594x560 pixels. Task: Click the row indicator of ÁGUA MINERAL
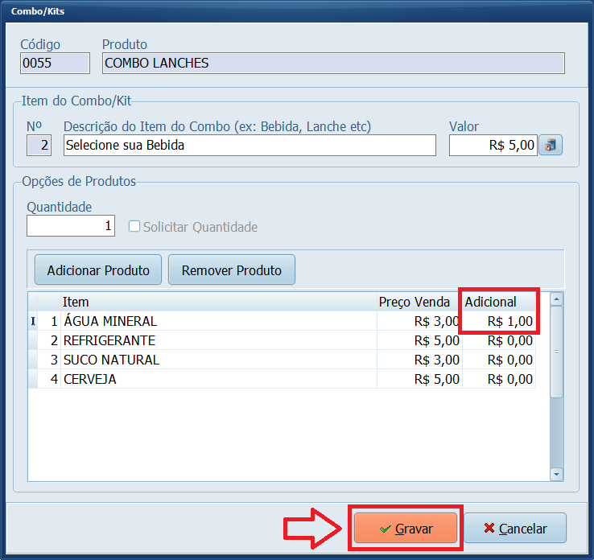[33, 321]
